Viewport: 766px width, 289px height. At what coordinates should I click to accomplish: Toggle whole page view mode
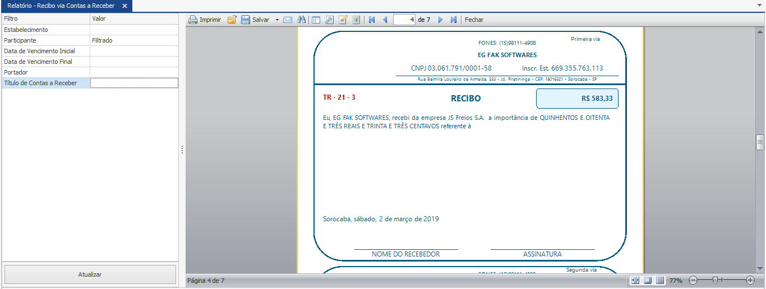[x=648, y=280]
